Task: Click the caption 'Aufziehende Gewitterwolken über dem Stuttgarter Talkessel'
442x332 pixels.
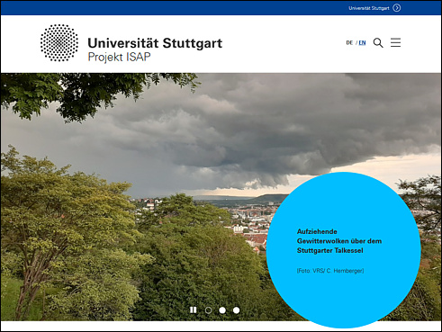Action: tap(339, 241)
